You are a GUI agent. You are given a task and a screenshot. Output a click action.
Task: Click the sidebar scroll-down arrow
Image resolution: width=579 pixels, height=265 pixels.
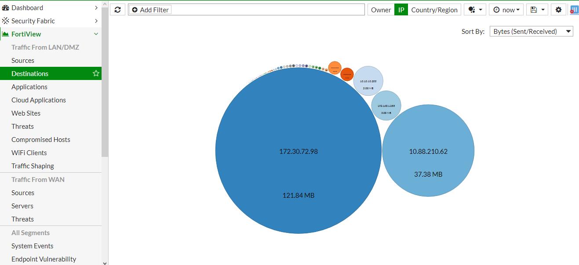(x=105, y=262)
